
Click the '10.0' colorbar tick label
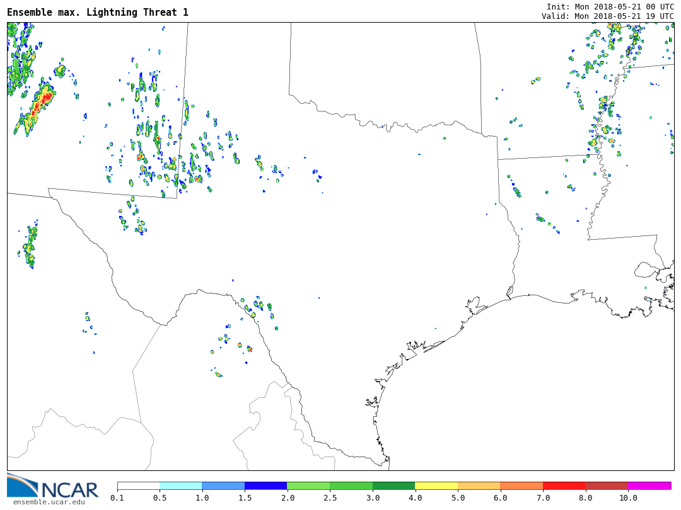coord(627,498)
